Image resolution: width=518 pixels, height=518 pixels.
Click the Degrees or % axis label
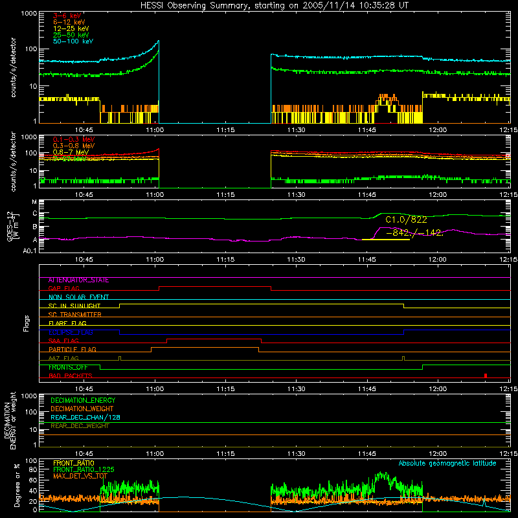[17, 485]
